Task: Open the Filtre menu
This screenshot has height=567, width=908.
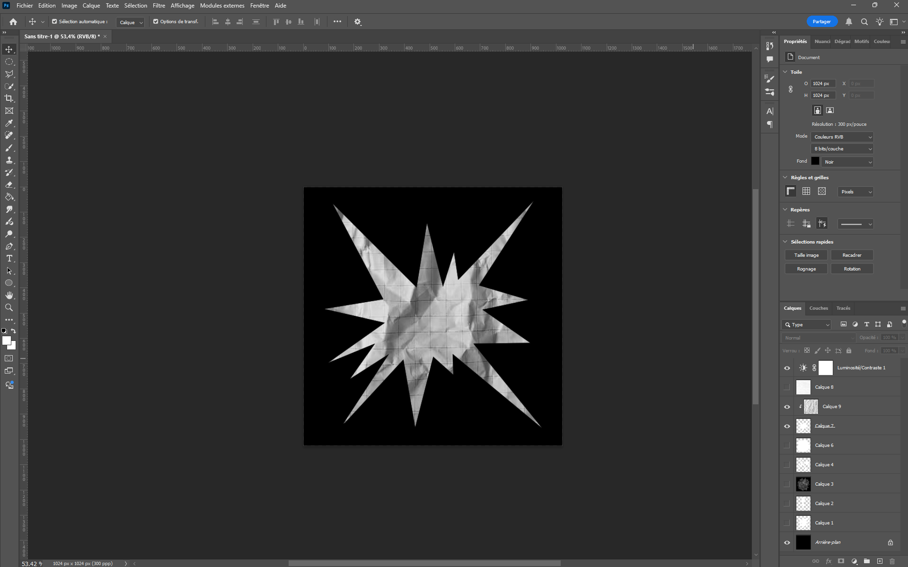Action: (159, 6)
